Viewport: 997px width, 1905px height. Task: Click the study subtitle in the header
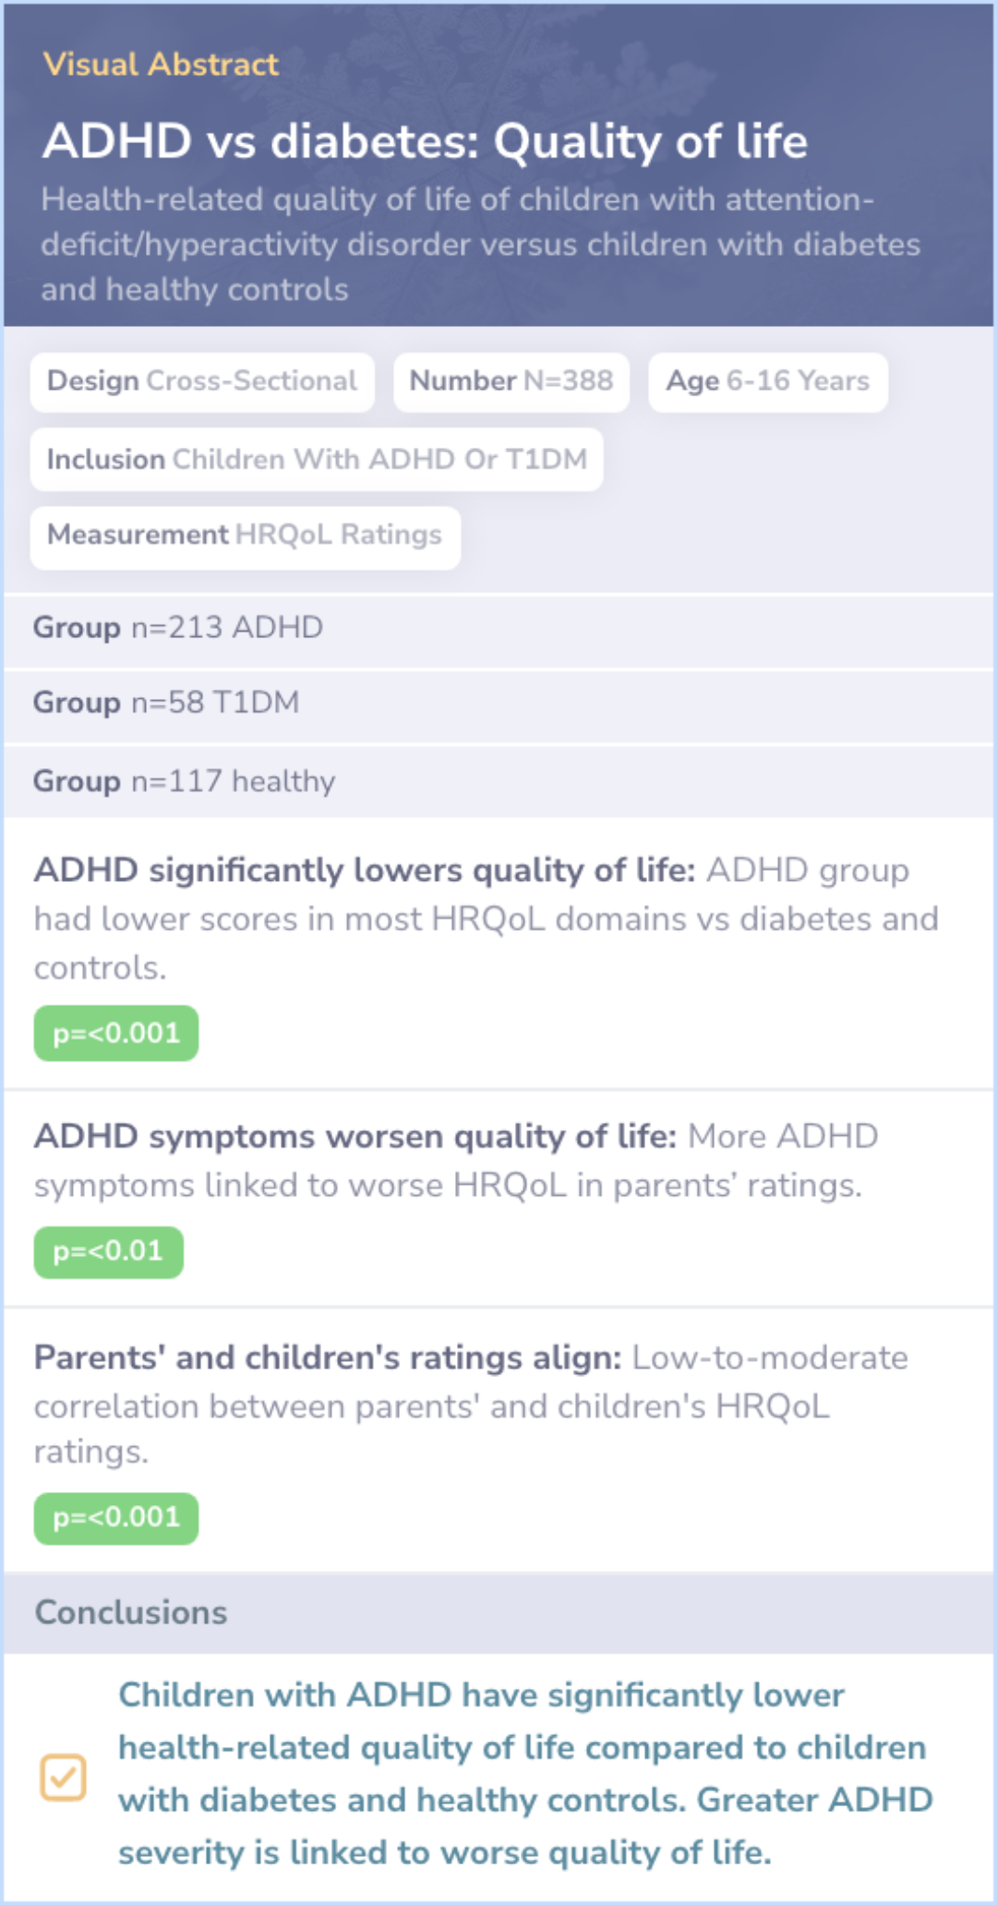click(x=480, y=245)
